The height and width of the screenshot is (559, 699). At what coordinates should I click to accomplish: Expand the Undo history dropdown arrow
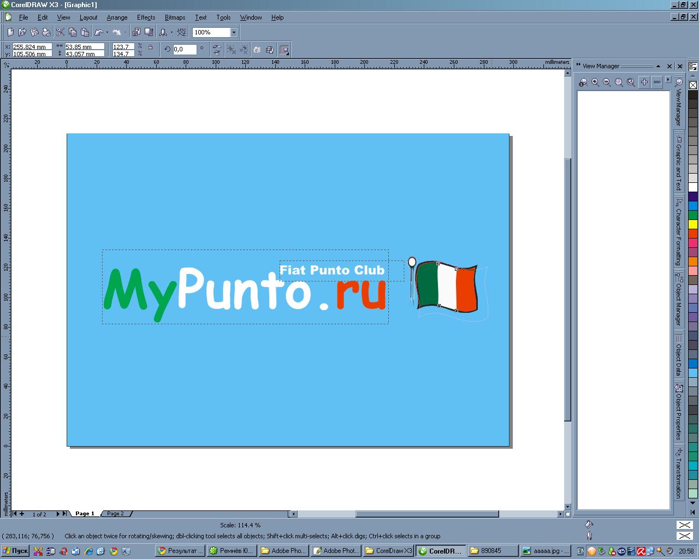pyautogui.click(x=107, y=32)
